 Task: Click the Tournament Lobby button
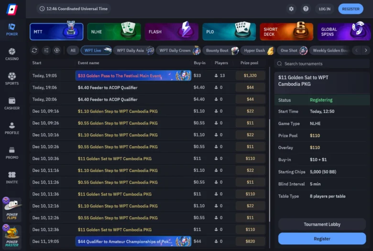pyautogui.click(x=322, y=224)
